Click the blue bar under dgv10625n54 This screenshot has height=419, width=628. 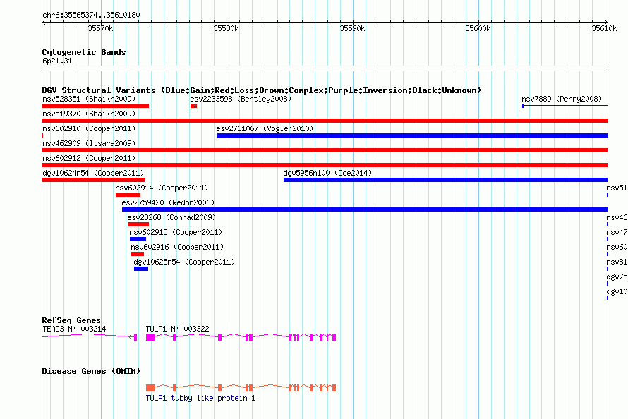[141, 269]
